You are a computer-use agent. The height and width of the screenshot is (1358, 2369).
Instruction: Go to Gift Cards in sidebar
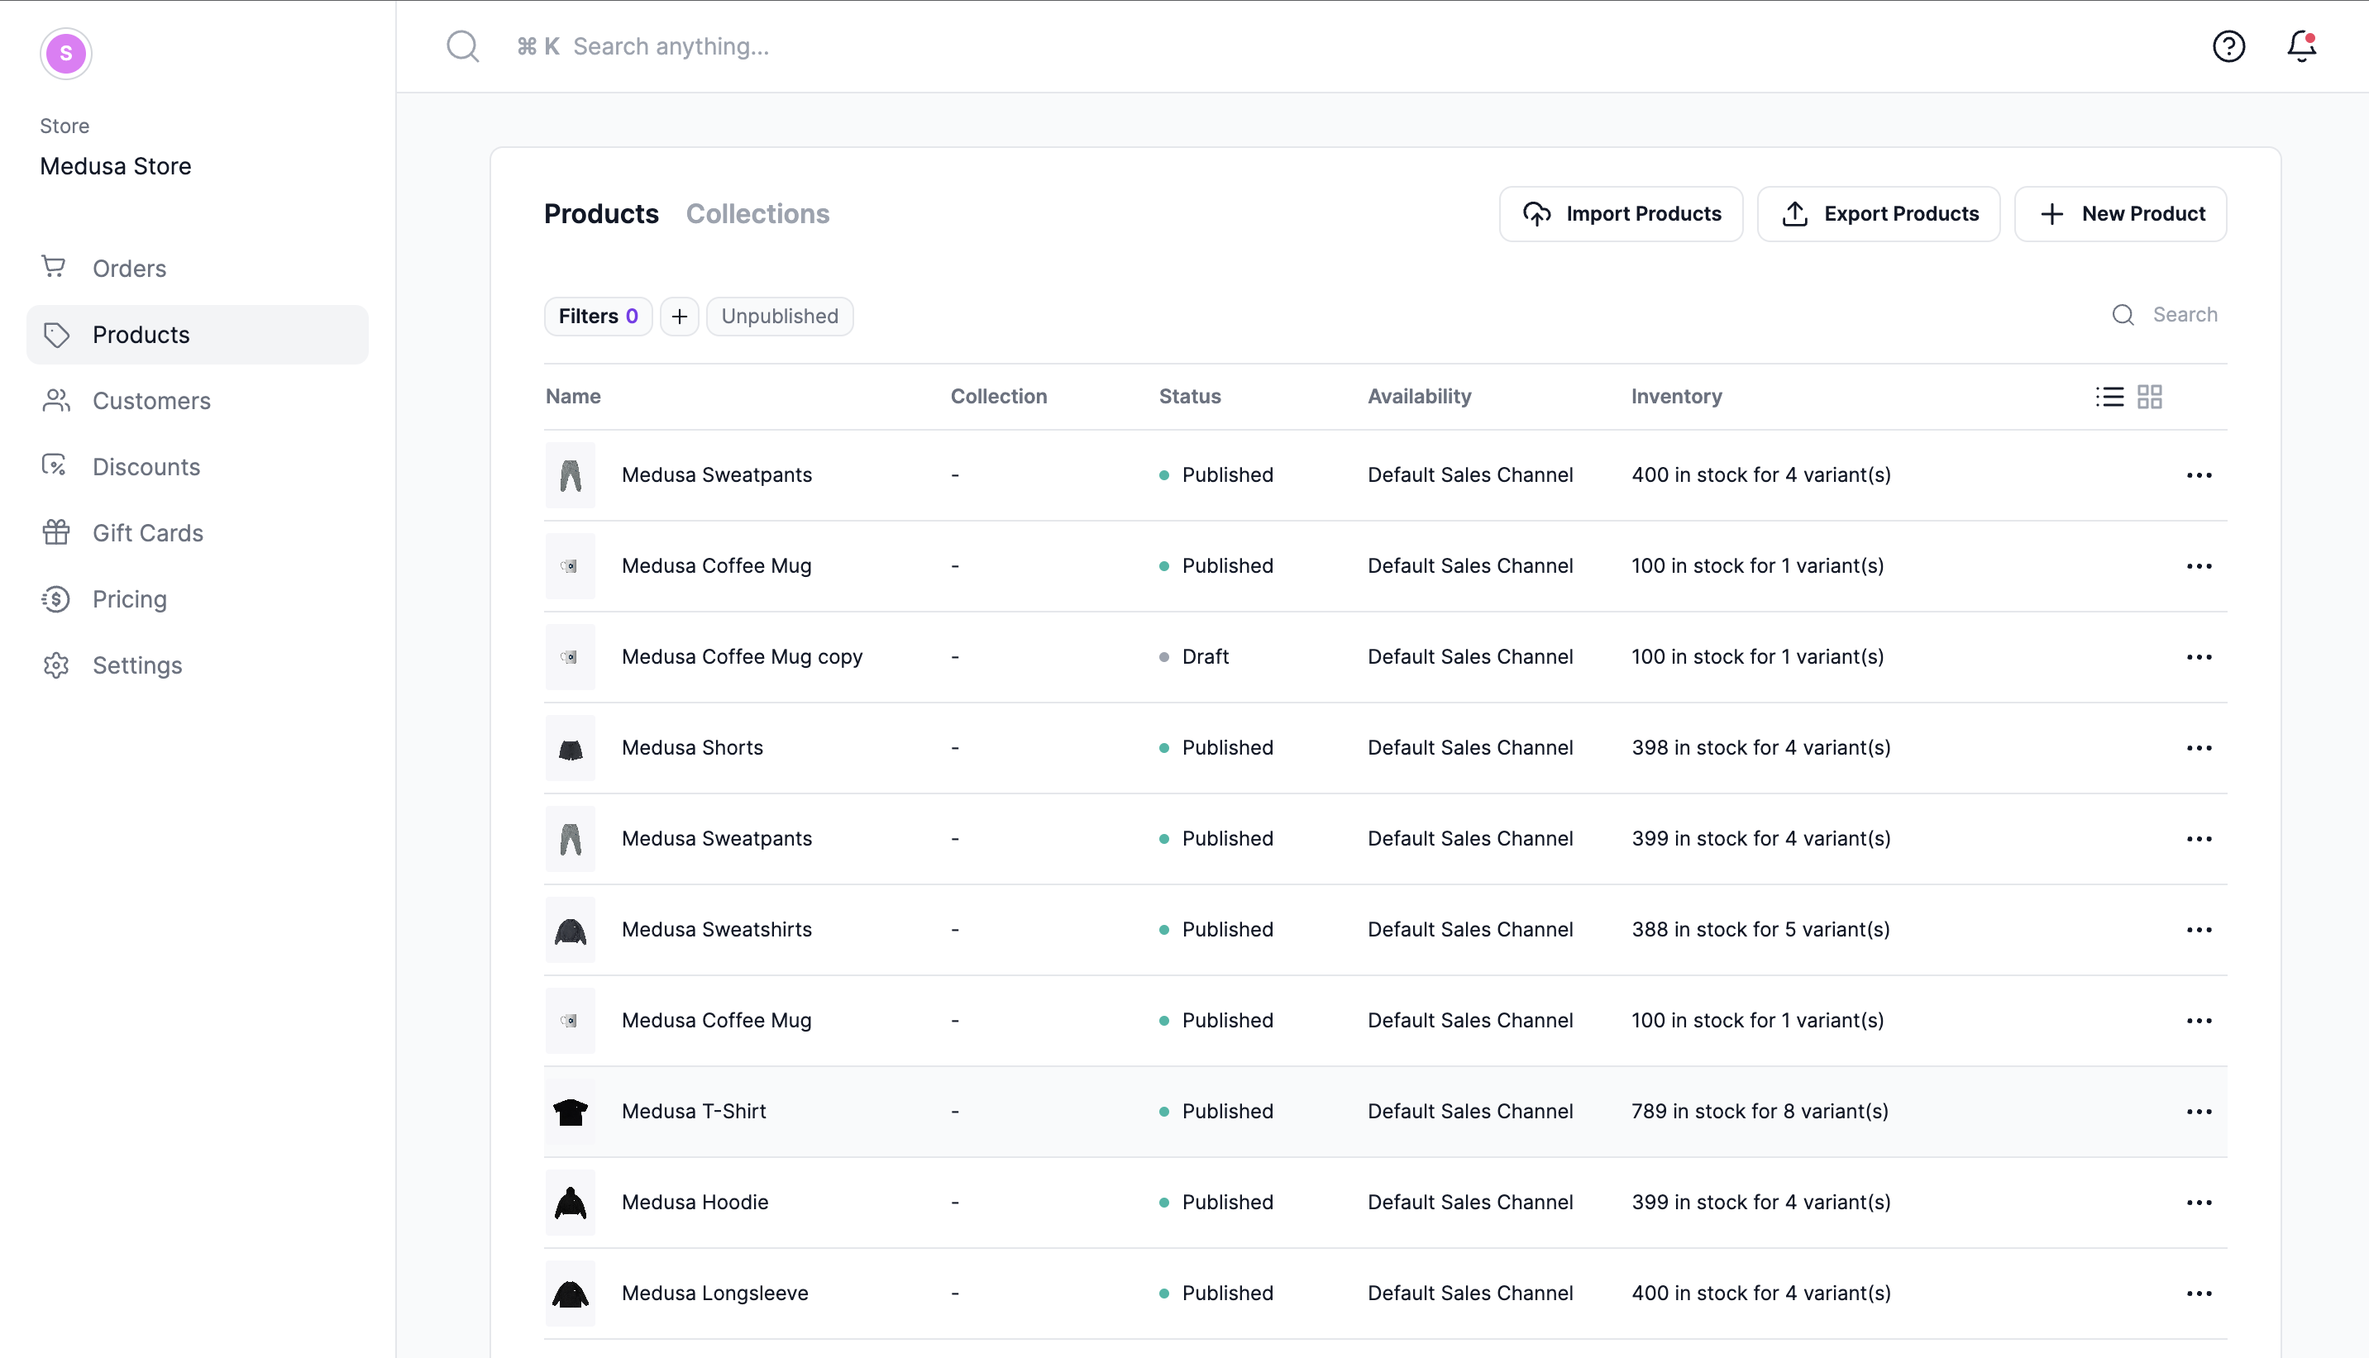(147, 532)
